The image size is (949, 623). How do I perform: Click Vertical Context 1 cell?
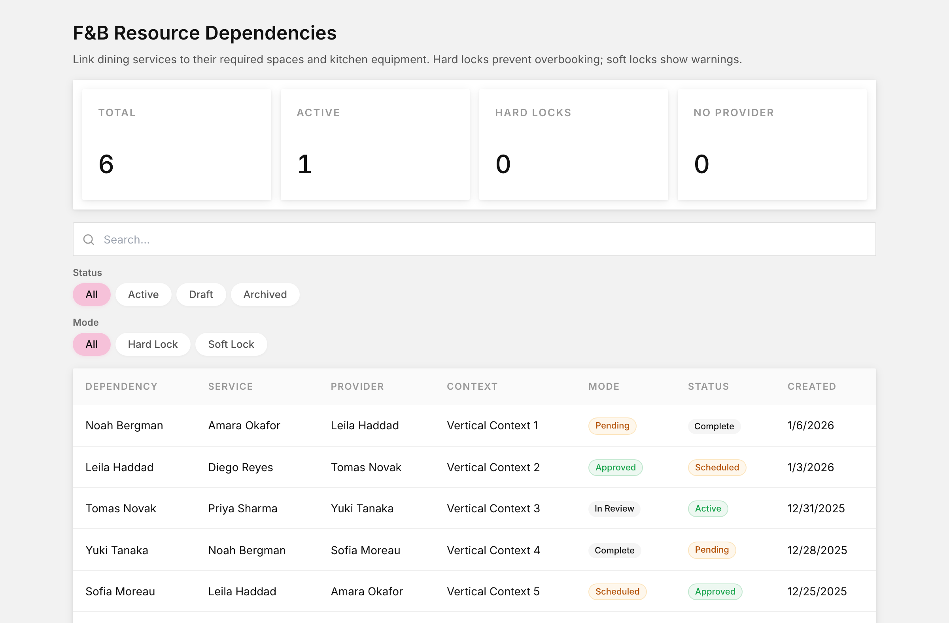click(x=492, y=426)
